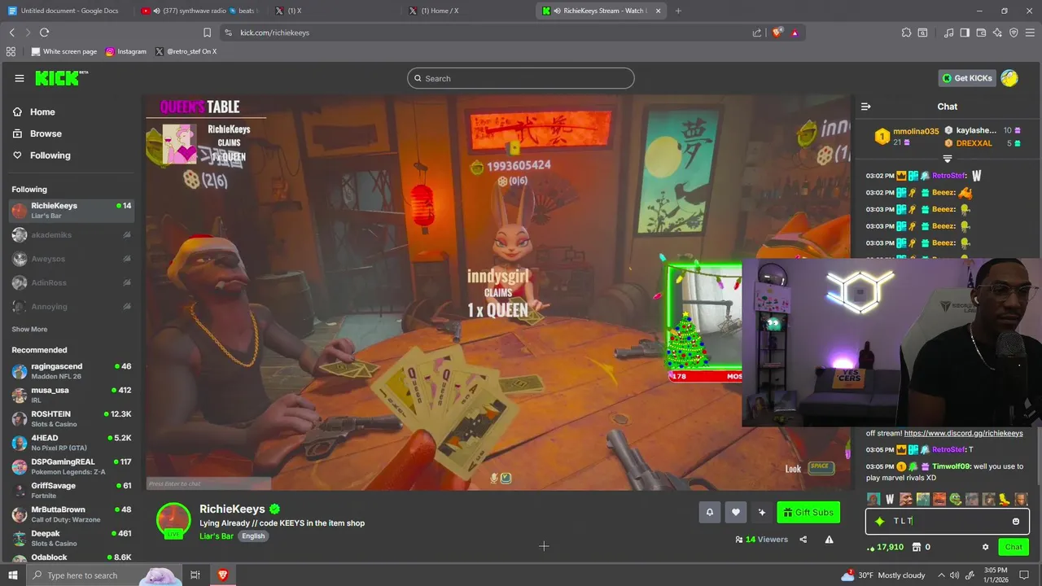
Task: Open recommended channel GriffSavage
Action: click(72, 490)
